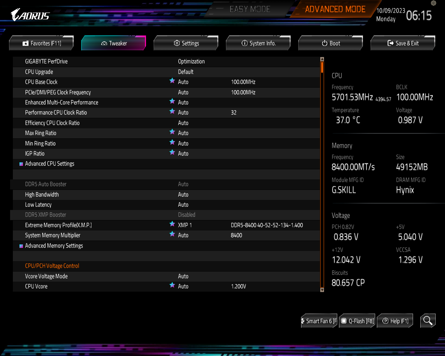The width and height of the screenshot is (445, 356).
Task: Open the settings gear icon near clock
Action: click(433, 3)
